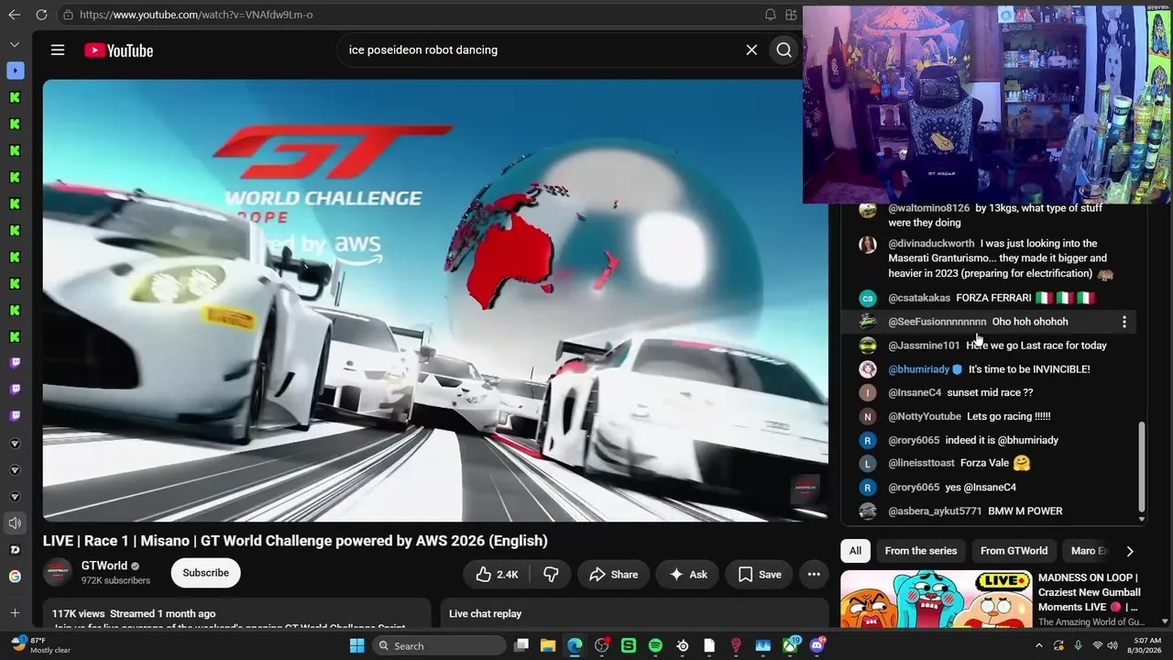Open the MADNESS ON LOOP video title
Screen dimensions: 1173x660
point(1089,592)
